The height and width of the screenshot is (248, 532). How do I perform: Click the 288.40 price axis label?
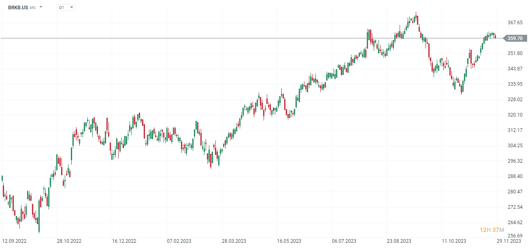pyautogui.click(x=515, y=176)
